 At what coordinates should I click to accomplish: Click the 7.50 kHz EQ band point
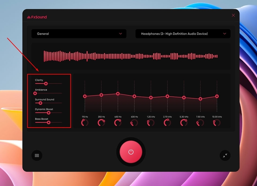tap(200, 99)
